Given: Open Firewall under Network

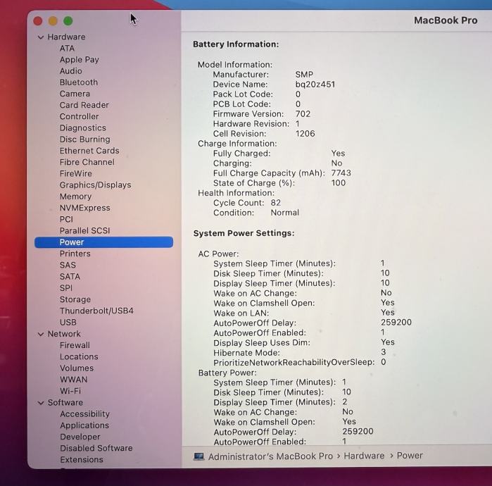Looking at the screenshot, I should pyautogui.click(x=75, y=345).
